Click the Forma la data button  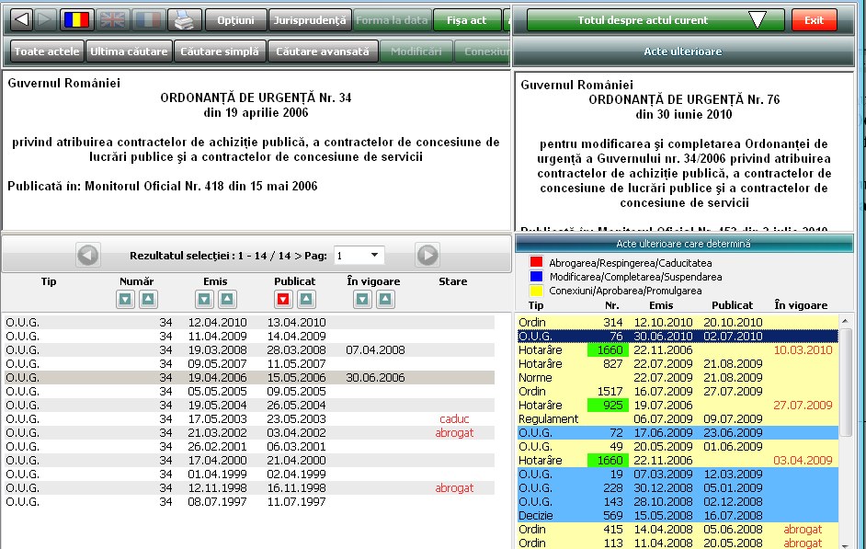(392, 20)
